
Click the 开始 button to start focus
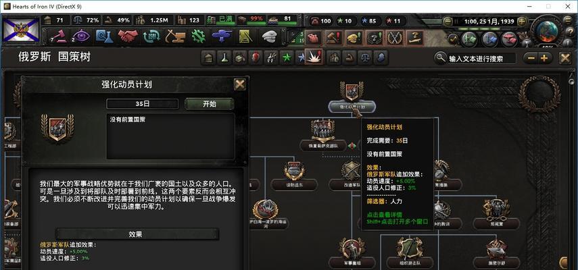[209, 104]
